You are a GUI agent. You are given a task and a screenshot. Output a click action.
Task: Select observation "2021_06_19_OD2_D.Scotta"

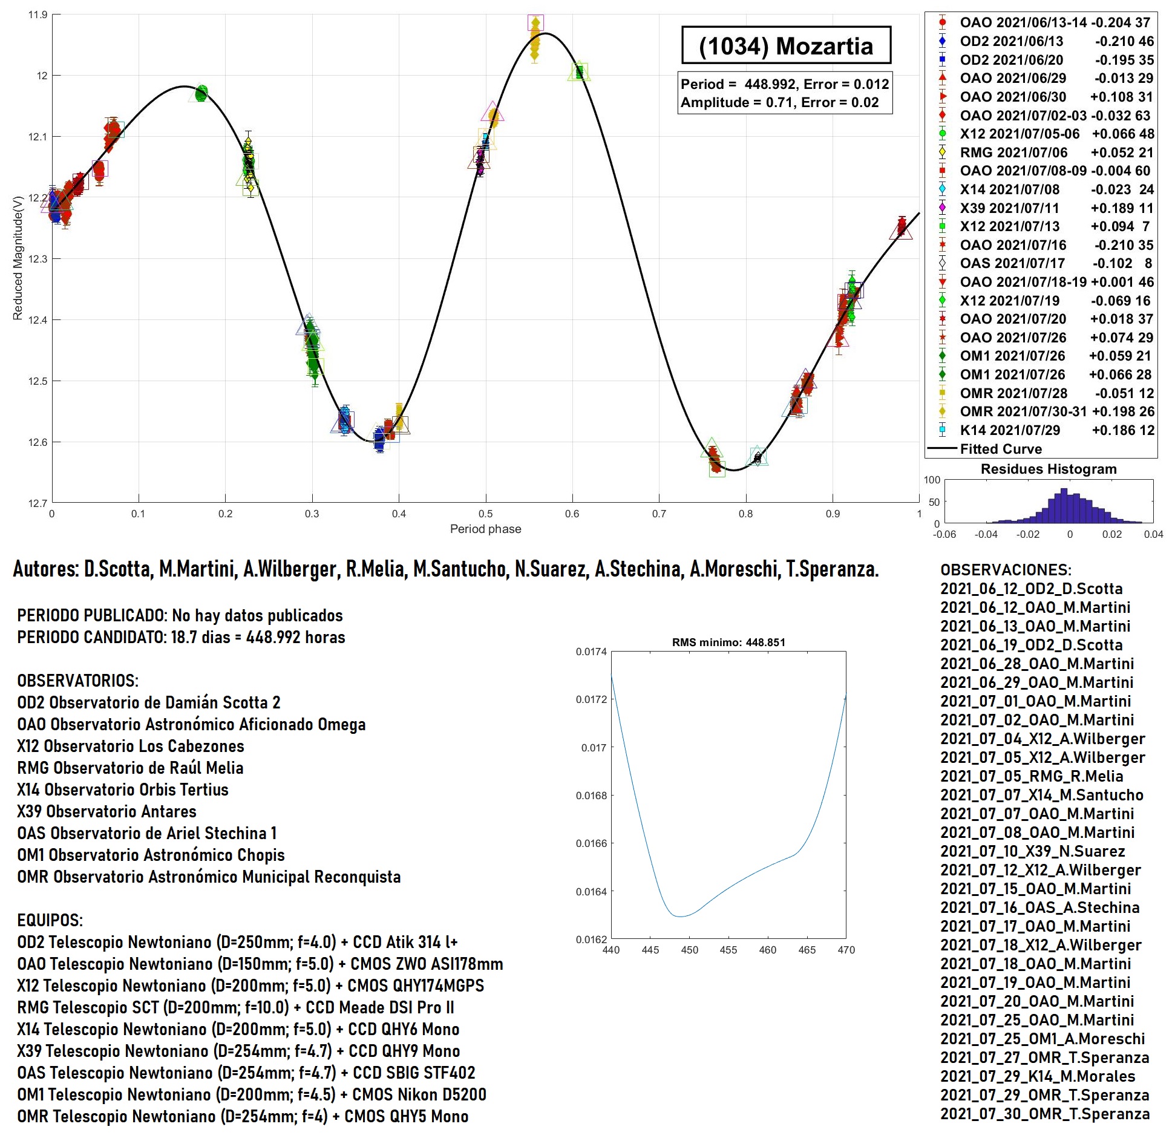(x=1031, y=645)
